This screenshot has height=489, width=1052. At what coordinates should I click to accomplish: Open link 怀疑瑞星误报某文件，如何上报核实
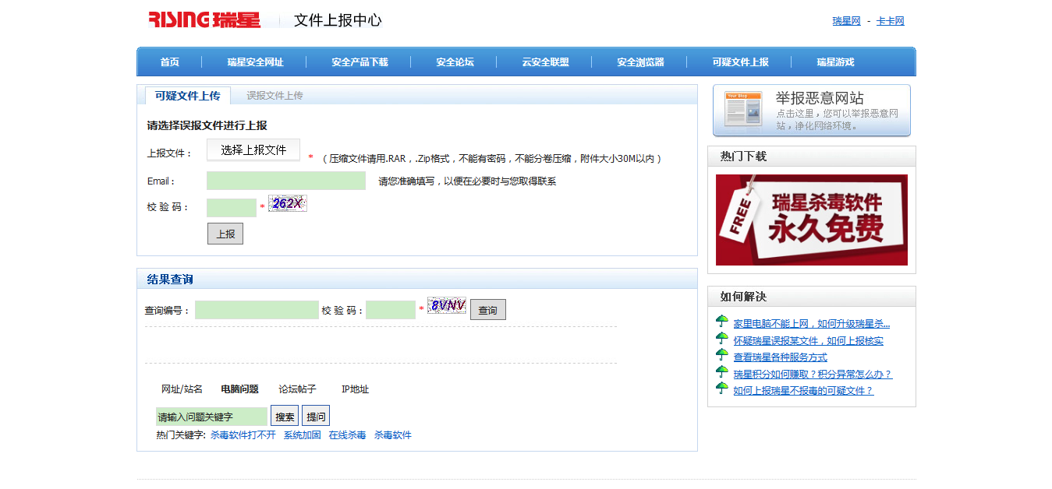coord(808,340)
